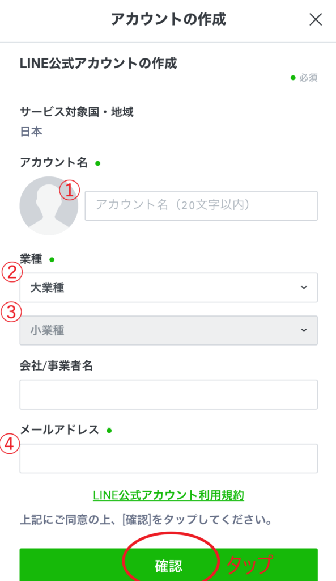The height and width of the screenshot is (581, 336).
Task: Click the red circled number ④ marker
Action: click(x=10, y=444)
